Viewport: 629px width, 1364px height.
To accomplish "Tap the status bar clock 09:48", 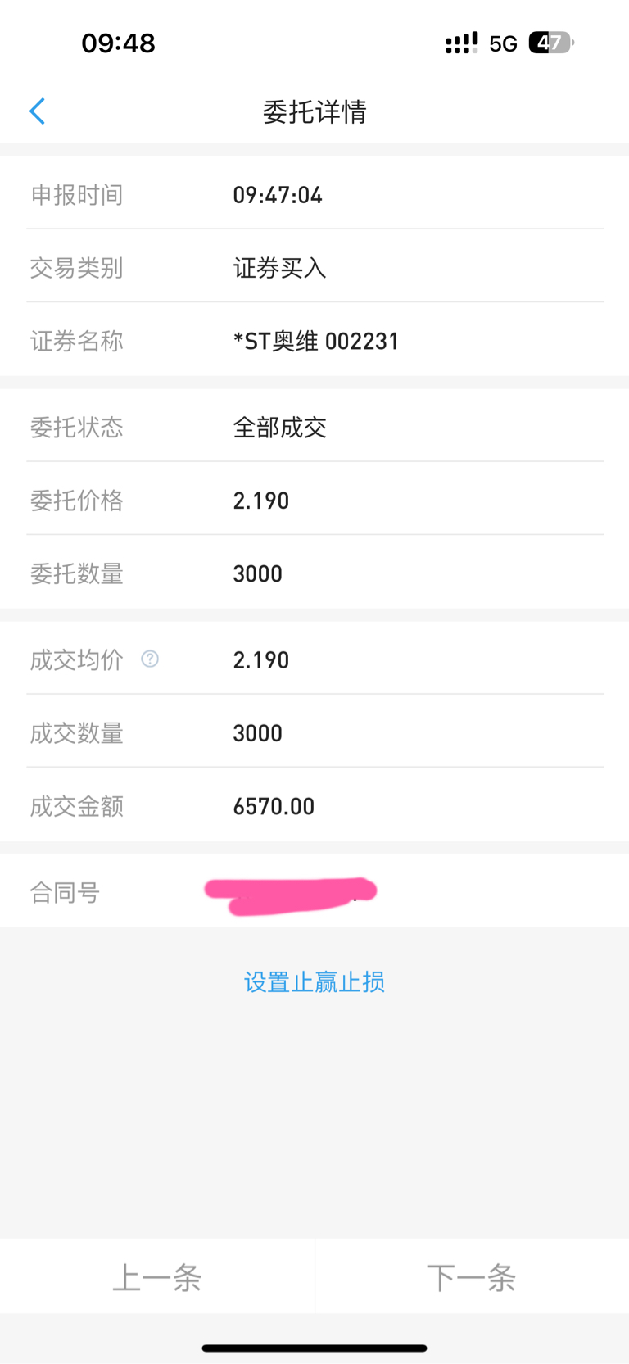I will pos(118,43).
